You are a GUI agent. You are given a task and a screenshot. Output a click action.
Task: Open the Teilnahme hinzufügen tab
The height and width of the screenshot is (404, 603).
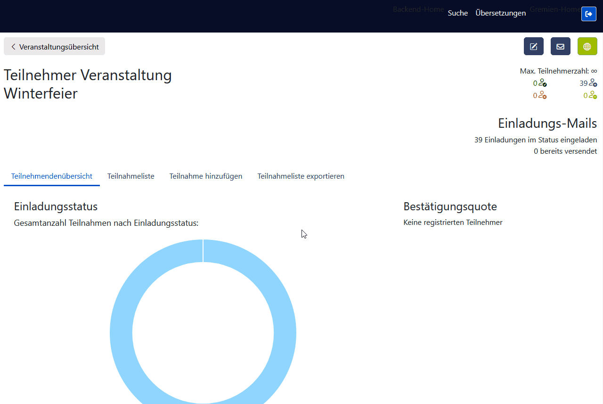(205, 176)
